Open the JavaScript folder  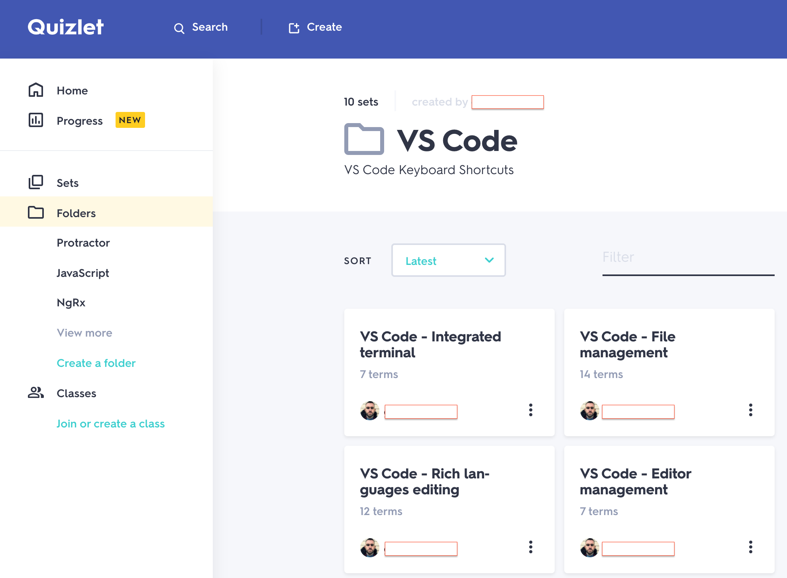click(x=82, y=273)
